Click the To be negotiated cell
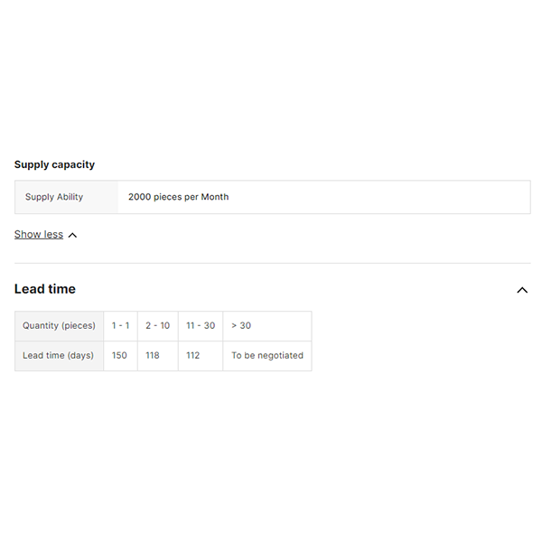542x542 pixels. tap(266, 355)
